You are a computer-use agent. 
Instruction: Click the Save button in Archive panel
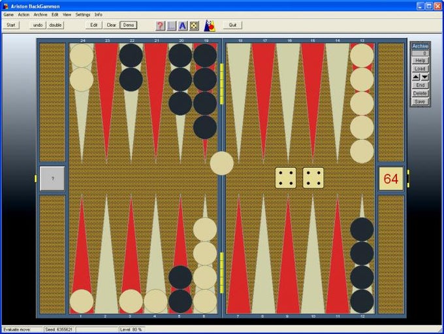(x=420, y=101)
